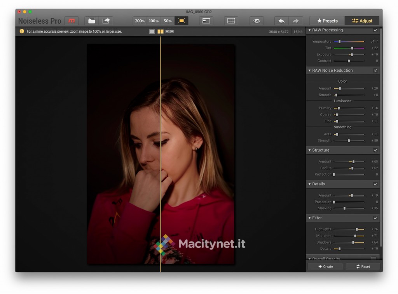This screenshot has height=294, width=398.
Task: Click the Tint slider
Action: (349, 48)
